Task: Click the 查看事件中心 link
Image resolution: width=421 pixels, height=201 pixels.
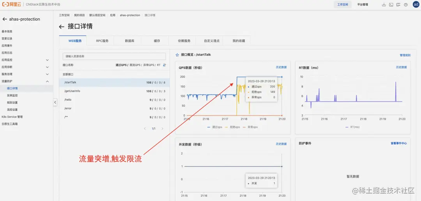Action: 399,143
